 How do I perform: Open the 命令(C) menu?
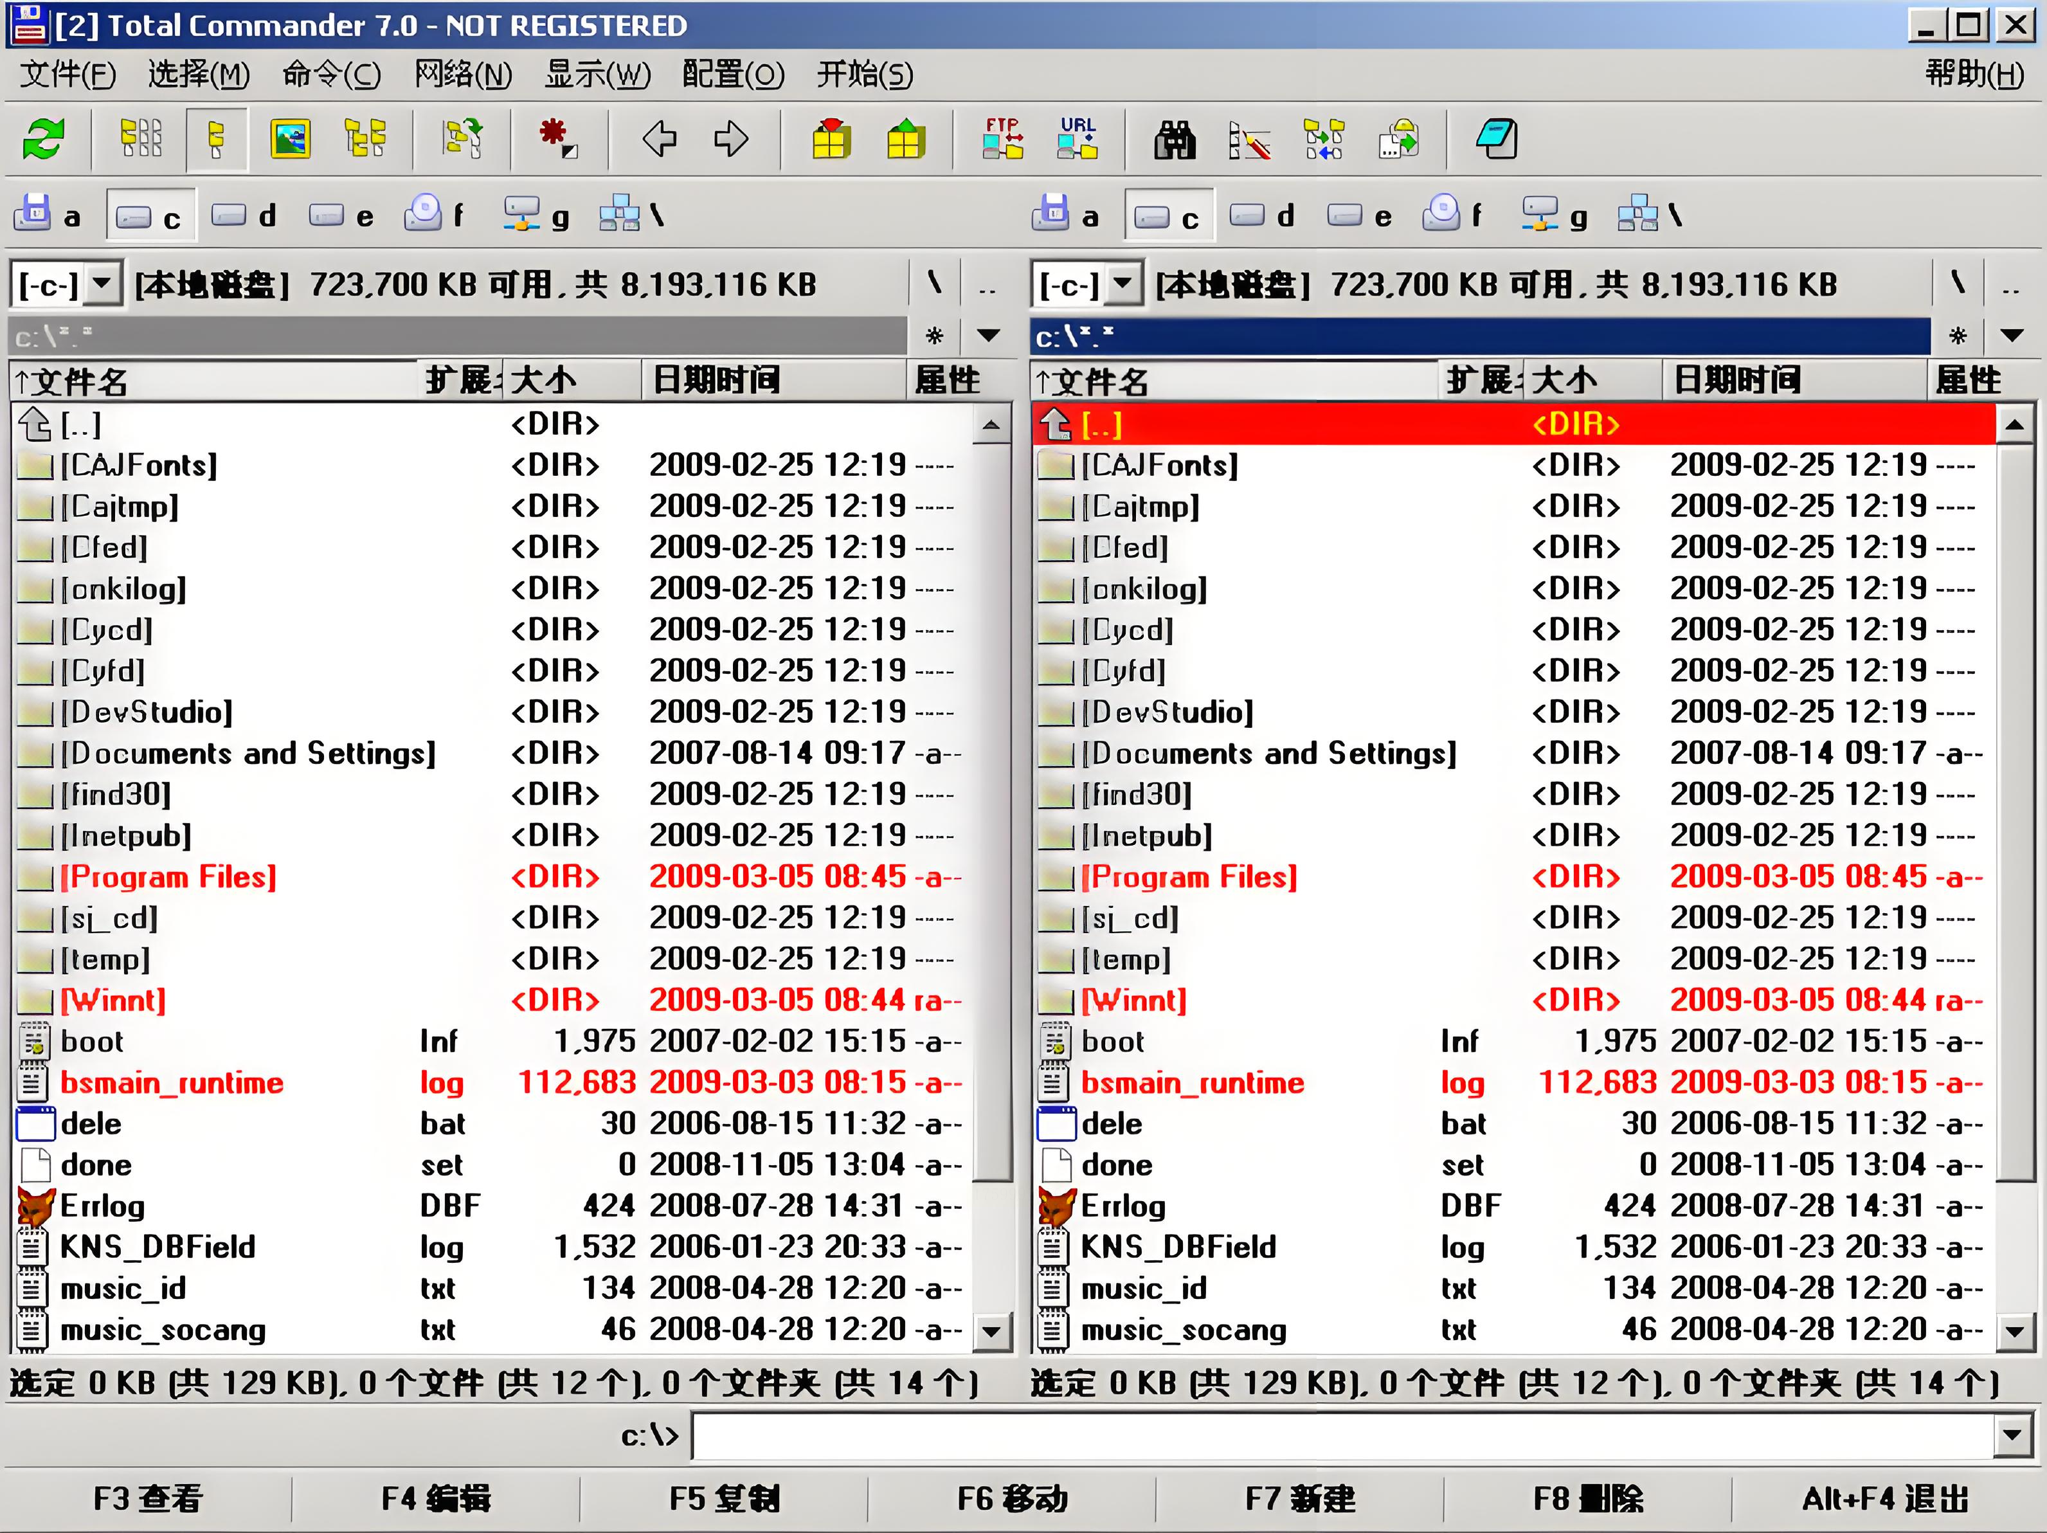tap(331, 74)
